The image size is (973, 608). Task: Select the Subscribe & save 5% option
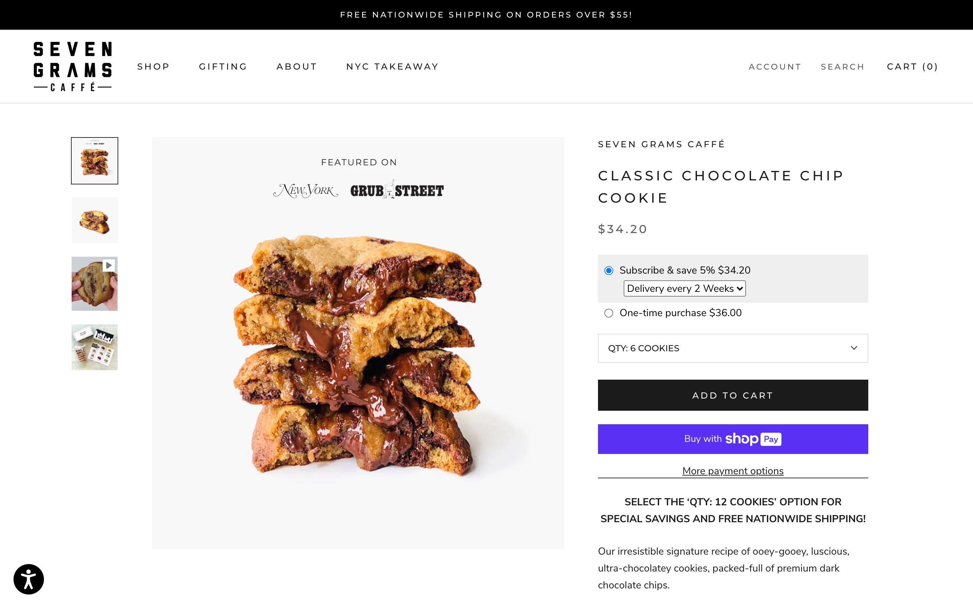(609, 270)
